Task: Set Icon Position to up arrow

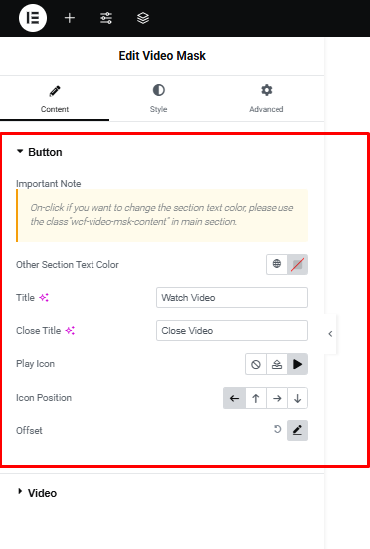Action: [256, 398]
